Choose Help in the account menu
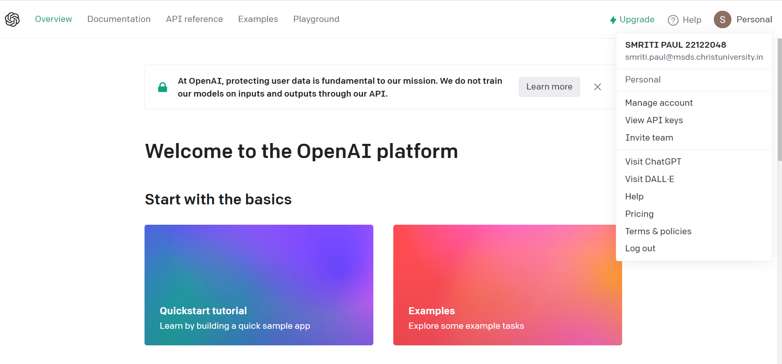Image resolution: width=782 pixels, height=364 pixels. point(694,197)
